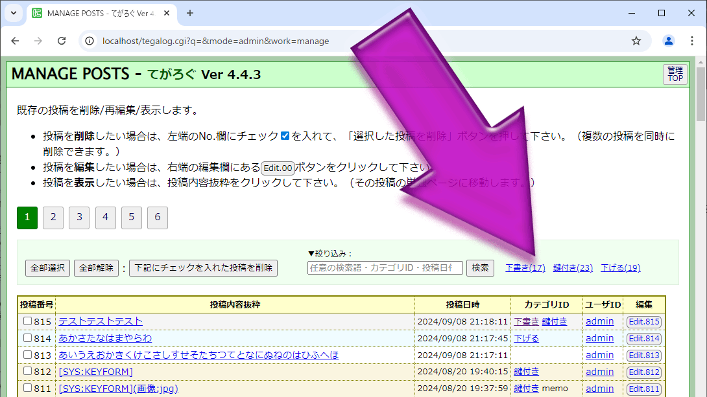Click the 検索 button
Screen dimensions: 707x397
pos(480,268)
